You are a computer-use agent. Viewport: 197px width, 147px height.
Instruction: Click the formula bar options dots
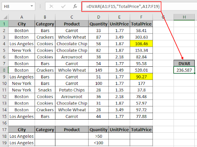click(40, 6)
